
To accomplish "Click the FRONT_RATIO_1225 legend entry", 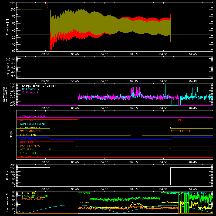I will coord(35,196).
